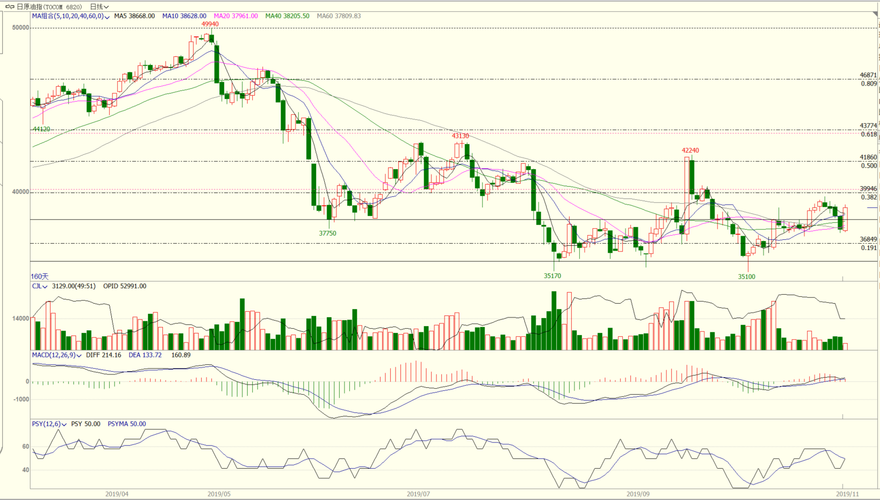880x500 pixels.
Task: Click the 0.809 Fibonacci ratio label
Action: (x=869, y=84)
